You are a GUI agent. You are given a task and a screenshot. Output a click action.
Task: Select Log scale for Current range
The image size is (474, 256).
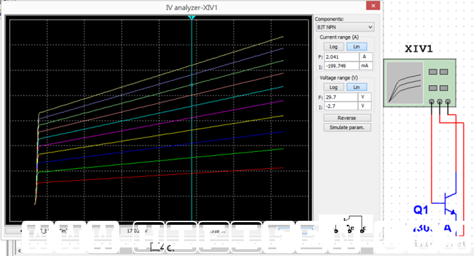333,47
